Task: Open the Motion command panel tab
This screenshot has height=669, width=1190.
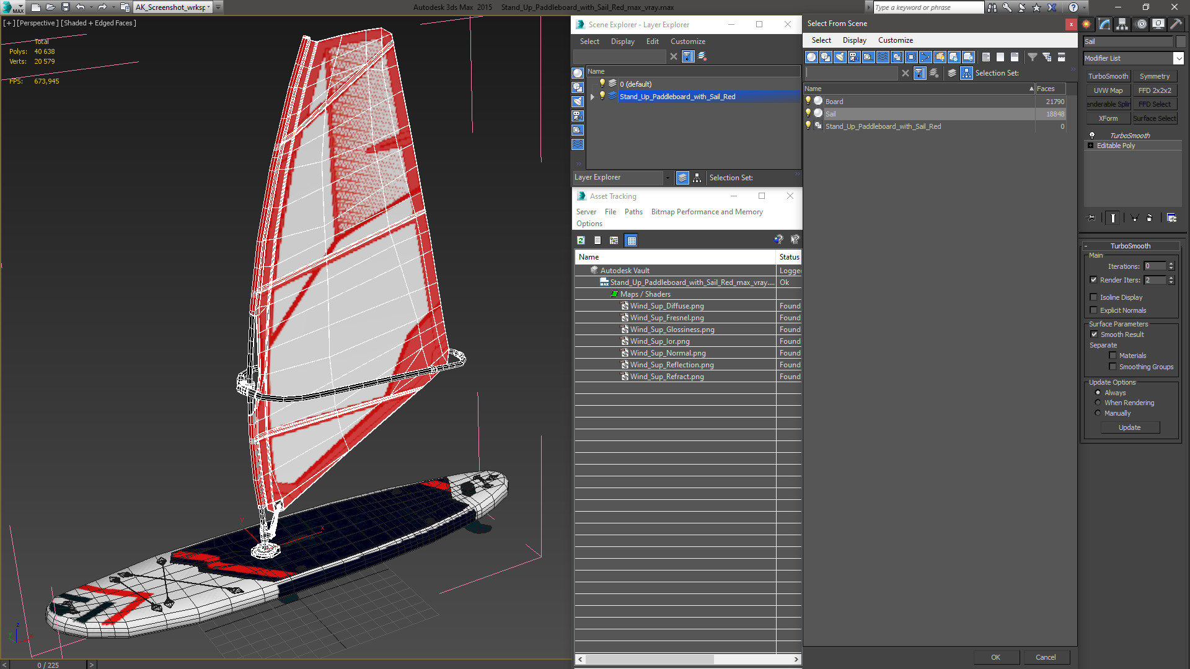Action: (1140, 24)
